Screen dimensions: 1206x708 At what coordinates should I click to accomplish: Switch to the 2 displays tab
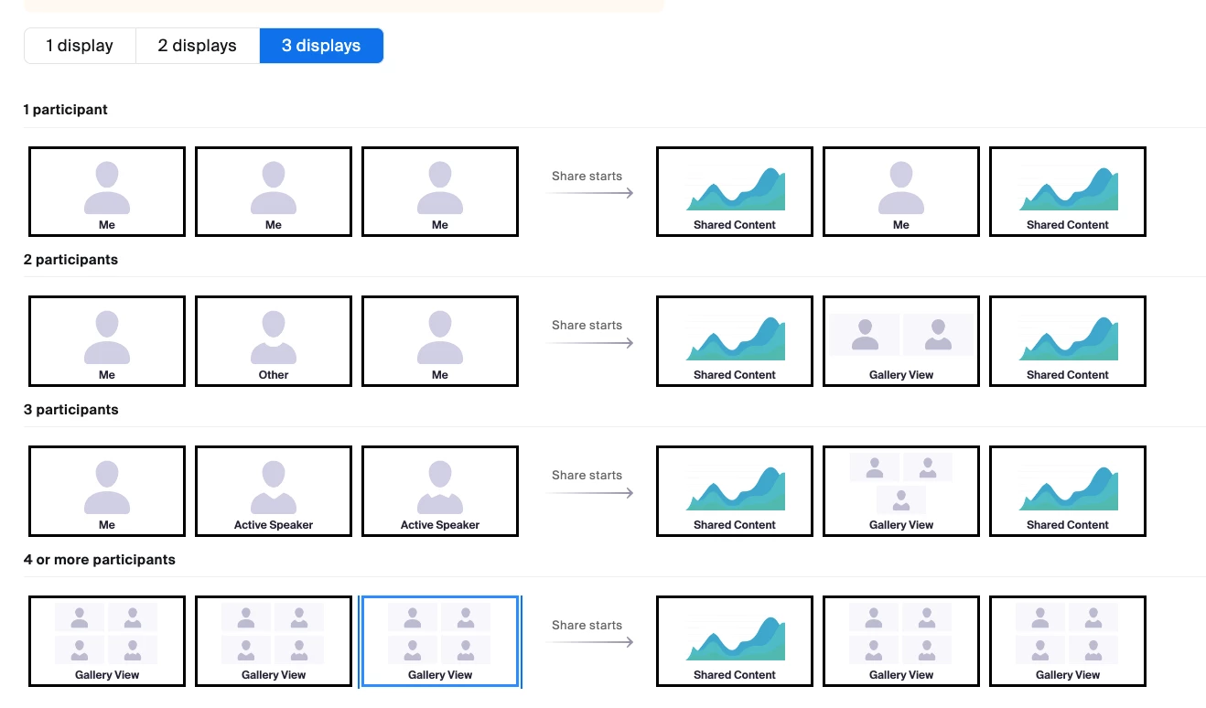click(x=198, y=46)
